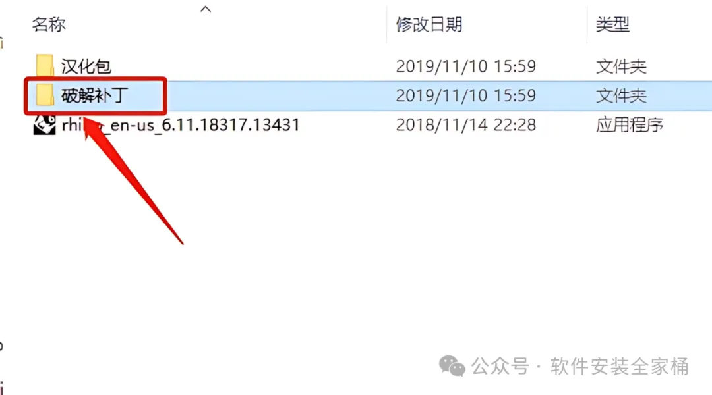Select the 汉化包 folder icon
The image size is (712, 395).
[45, 66]
